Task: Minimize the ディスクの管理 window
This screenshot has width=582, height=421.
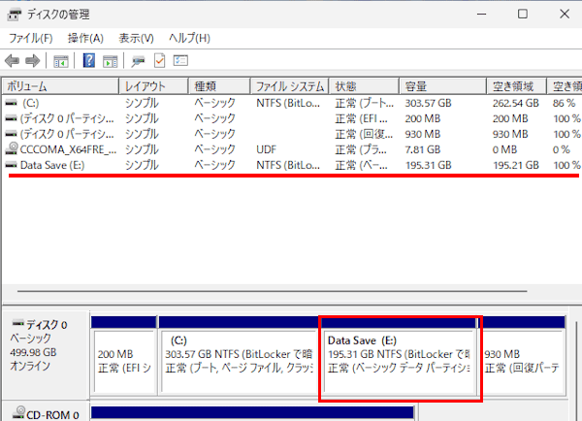Action: [x=481, y=15]
